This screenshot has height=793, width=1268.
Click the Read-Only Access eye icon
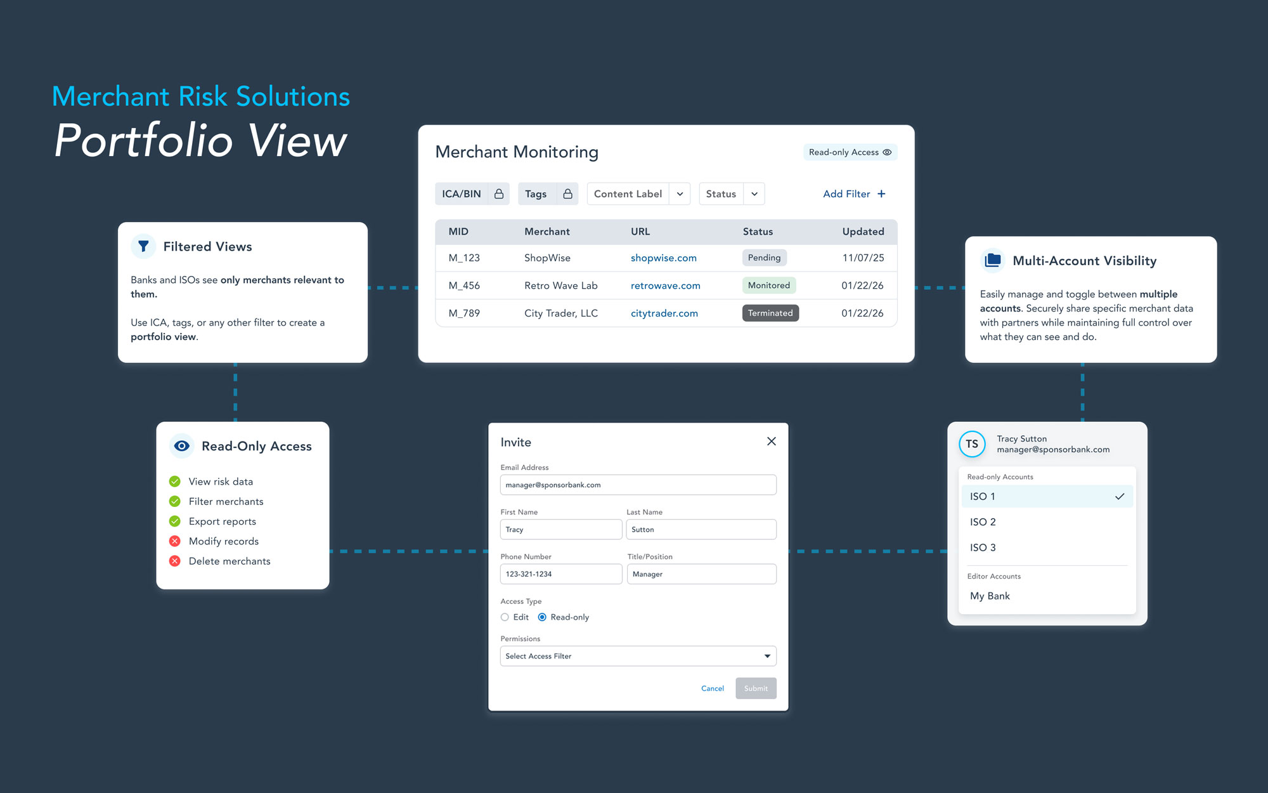(182, 446)
